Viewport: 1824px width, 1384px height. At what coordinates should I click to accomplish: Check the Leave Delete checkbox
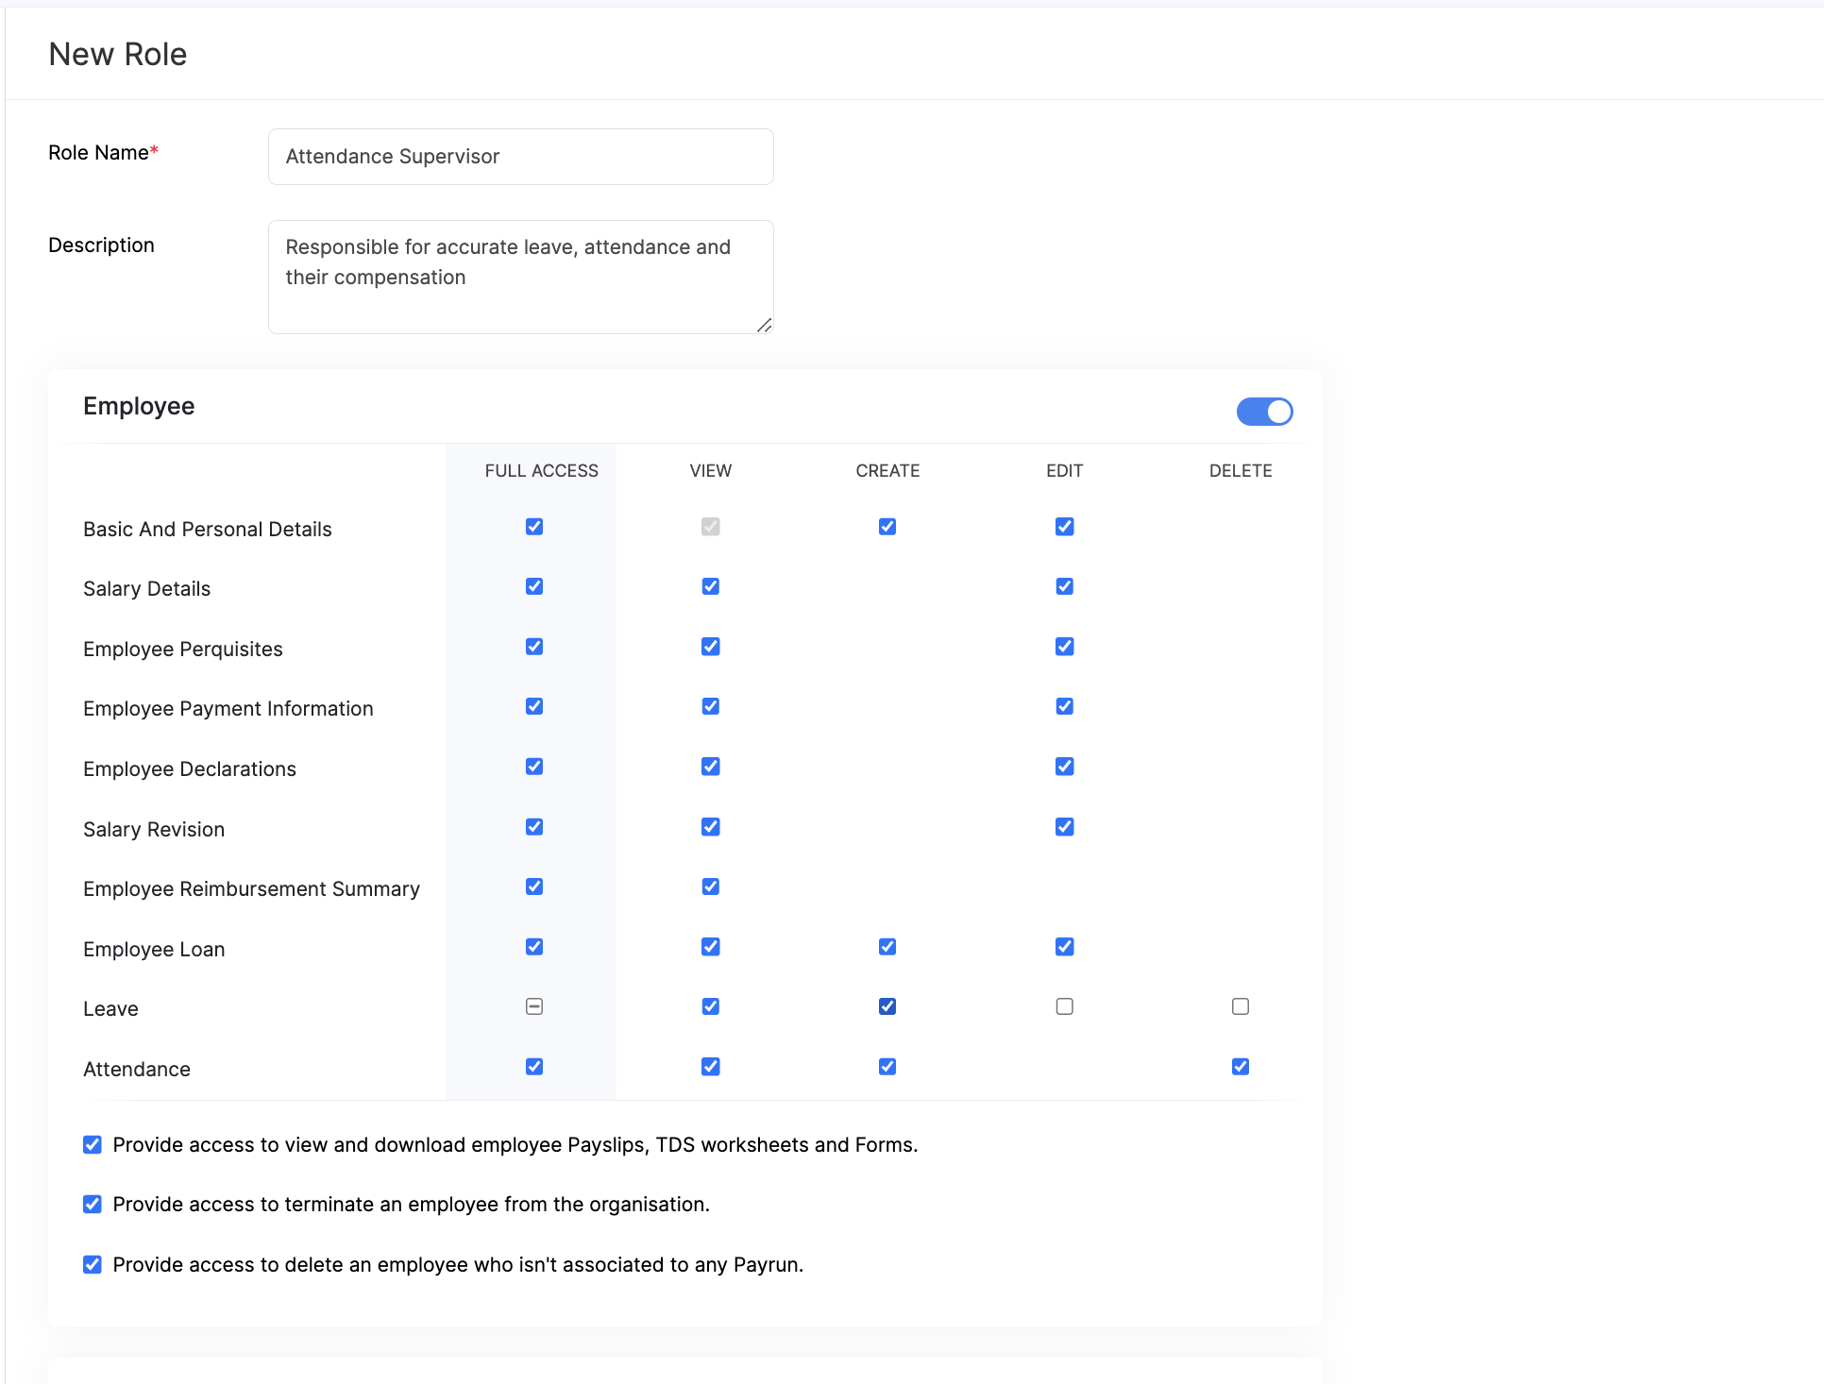pyautogui.click(x=1241, y=1006)
